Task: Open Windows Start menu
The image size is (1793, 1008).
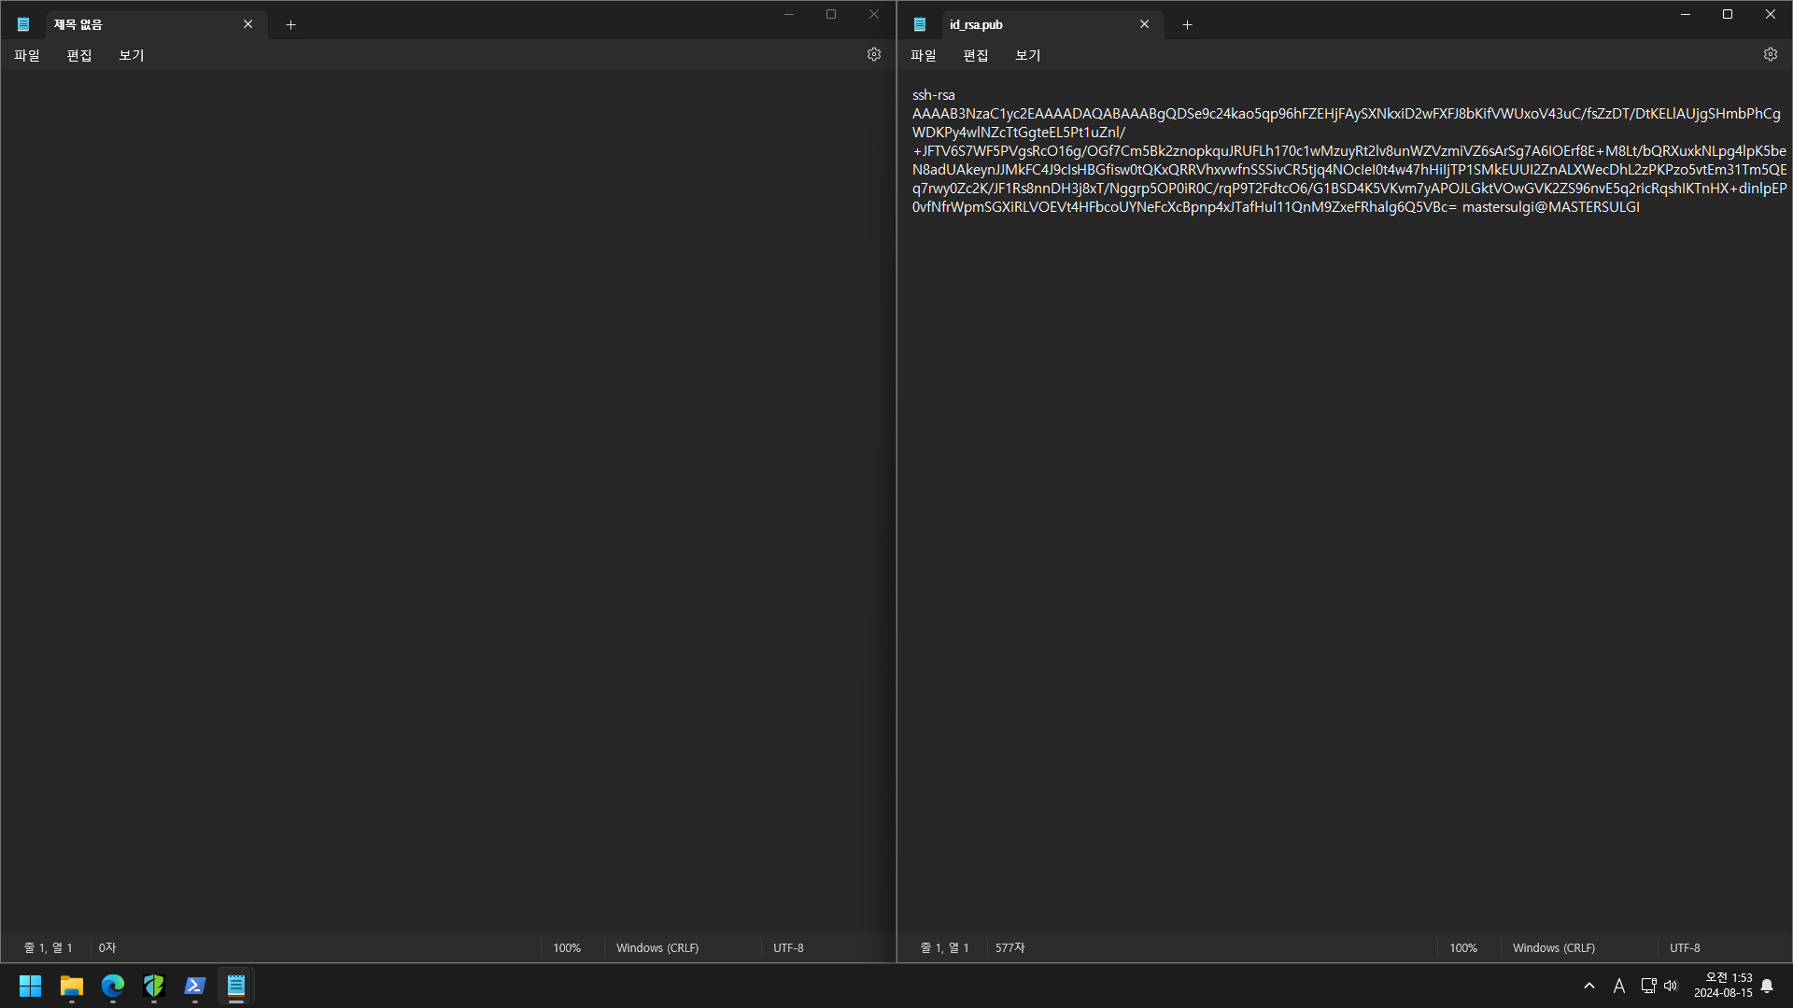Action: (31, 986)
